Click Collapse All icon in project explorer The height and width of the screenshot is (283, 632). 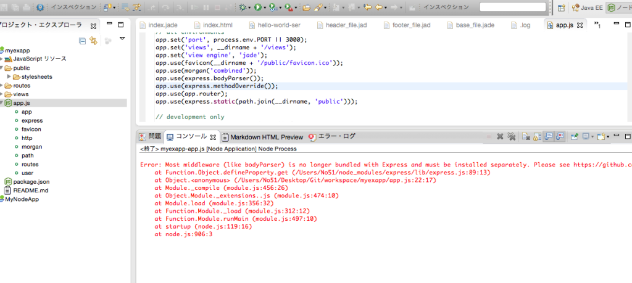coord(82,41)
